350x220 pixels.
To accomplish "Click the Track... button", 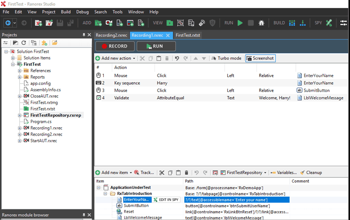I will point(144,173).
